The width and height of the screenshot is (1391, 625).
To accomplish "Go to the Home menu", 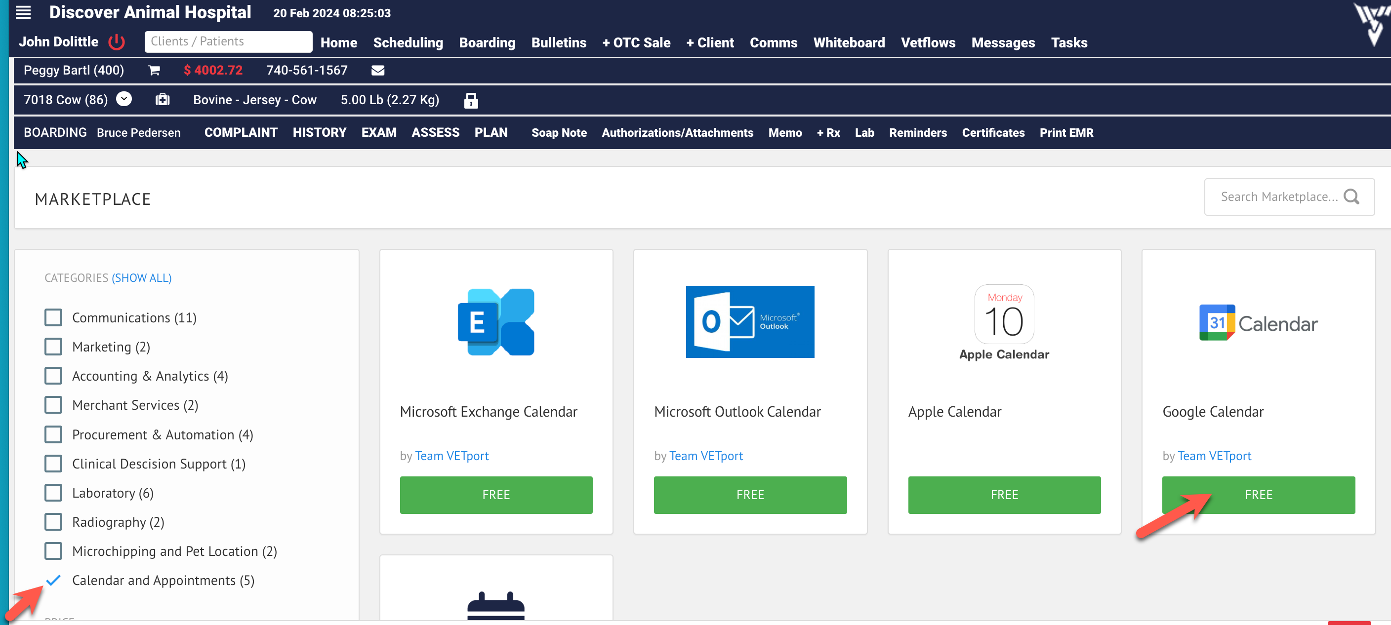I will (x=338, y=42).
